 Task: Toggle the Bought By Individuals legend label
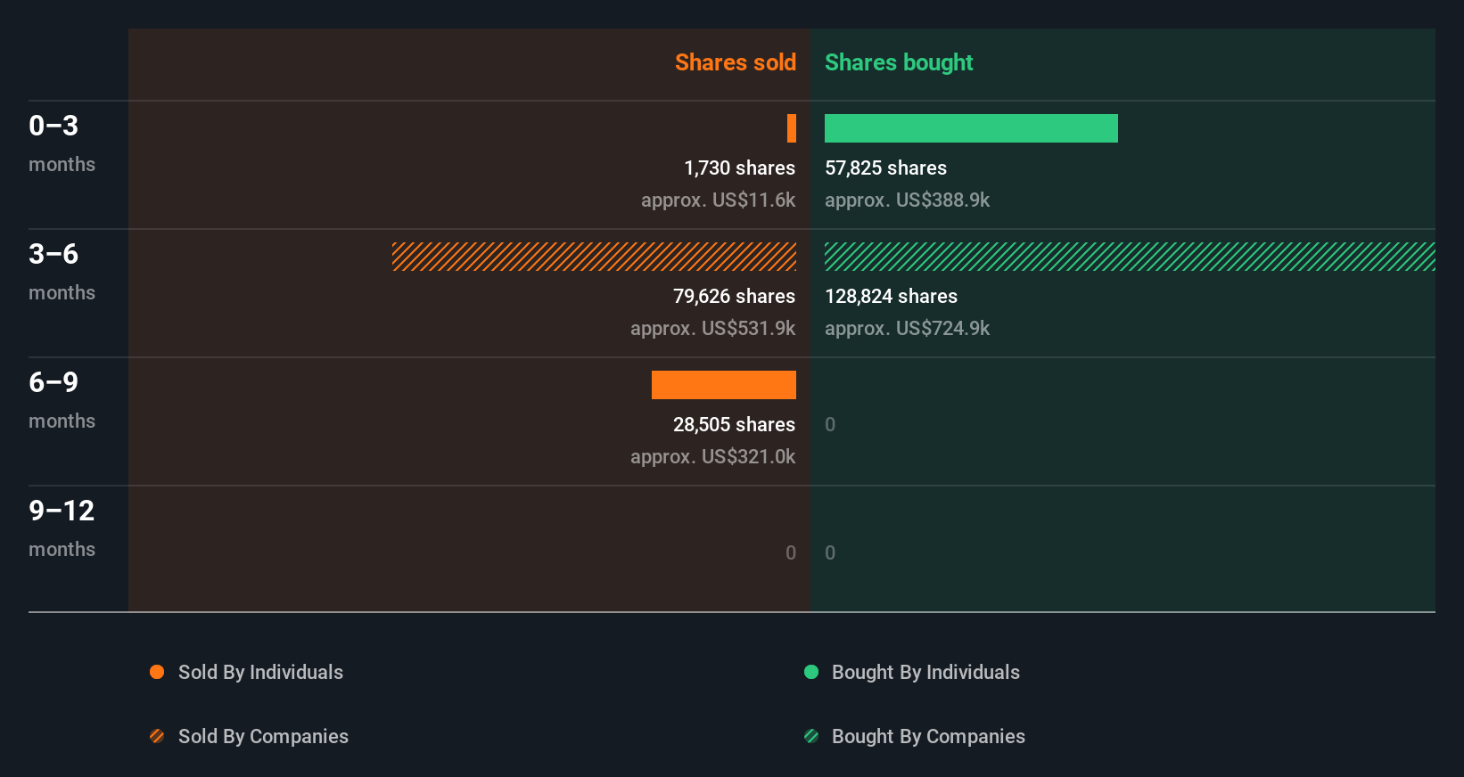pyautogui.click(x=925, y=672)
